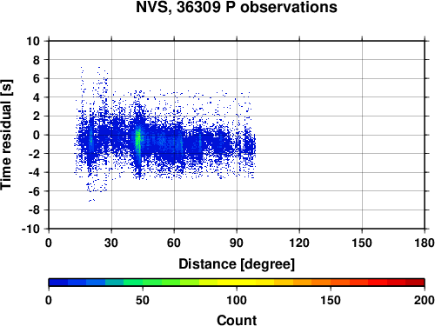This screenshot has width=435, height=326.
Task: Click the yellow section of the colorbar
Action: (237, 283)
